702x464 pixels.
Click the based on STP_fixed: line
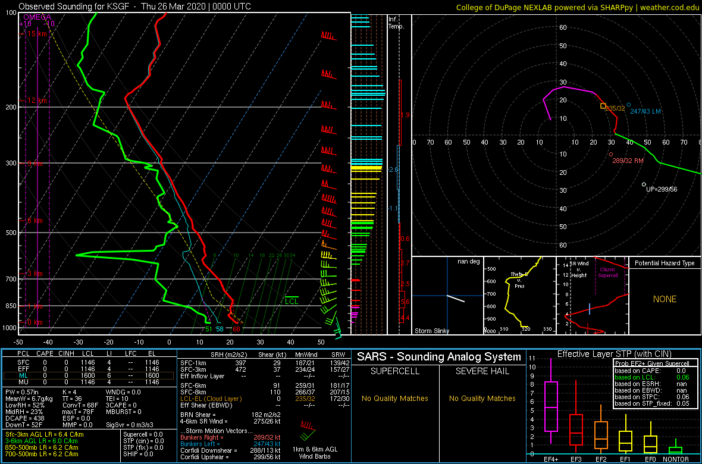(x=653, y=403)
